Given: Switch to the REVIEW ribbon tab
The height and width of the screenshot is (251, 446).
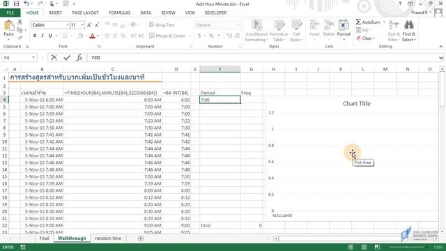Looking at the screenshot, I should 168,13.
